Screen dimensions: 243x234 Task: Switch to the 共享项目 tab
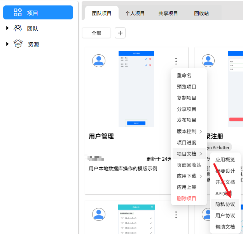(168, 13)
